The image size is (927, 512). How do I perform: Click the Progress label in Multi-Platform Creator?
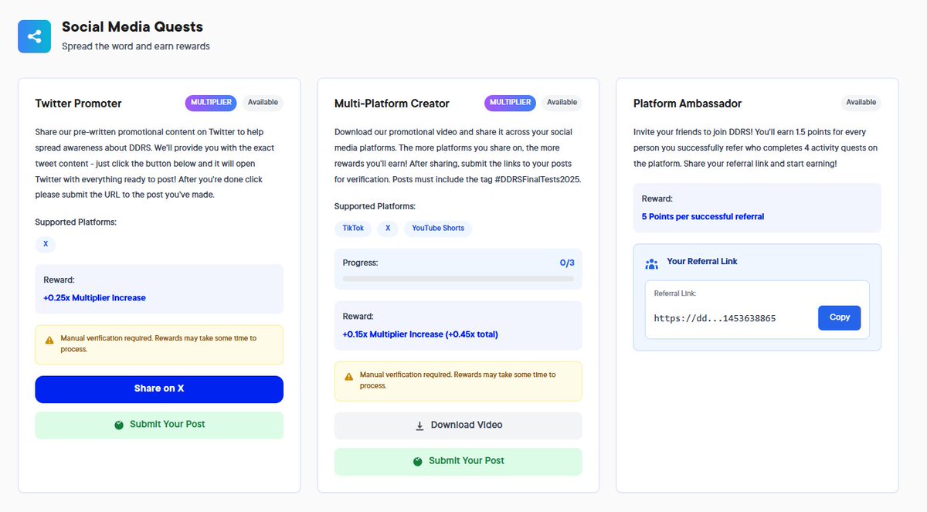point(361,263)
